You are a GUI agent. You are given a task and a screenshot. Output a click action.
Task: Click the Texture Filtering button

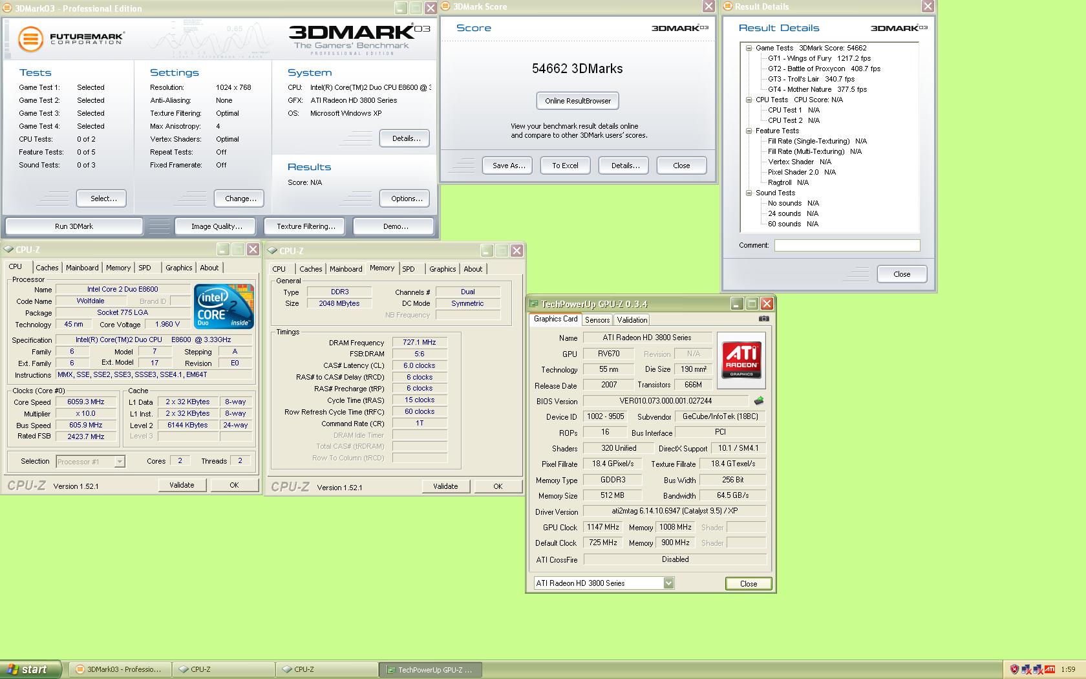(x=306, y=226)
